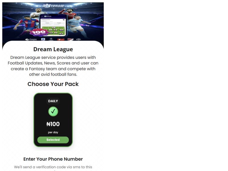This screenshot has width=228, height=171.
Task: Click the Premier League logo in banner
Action: point(31,39)
